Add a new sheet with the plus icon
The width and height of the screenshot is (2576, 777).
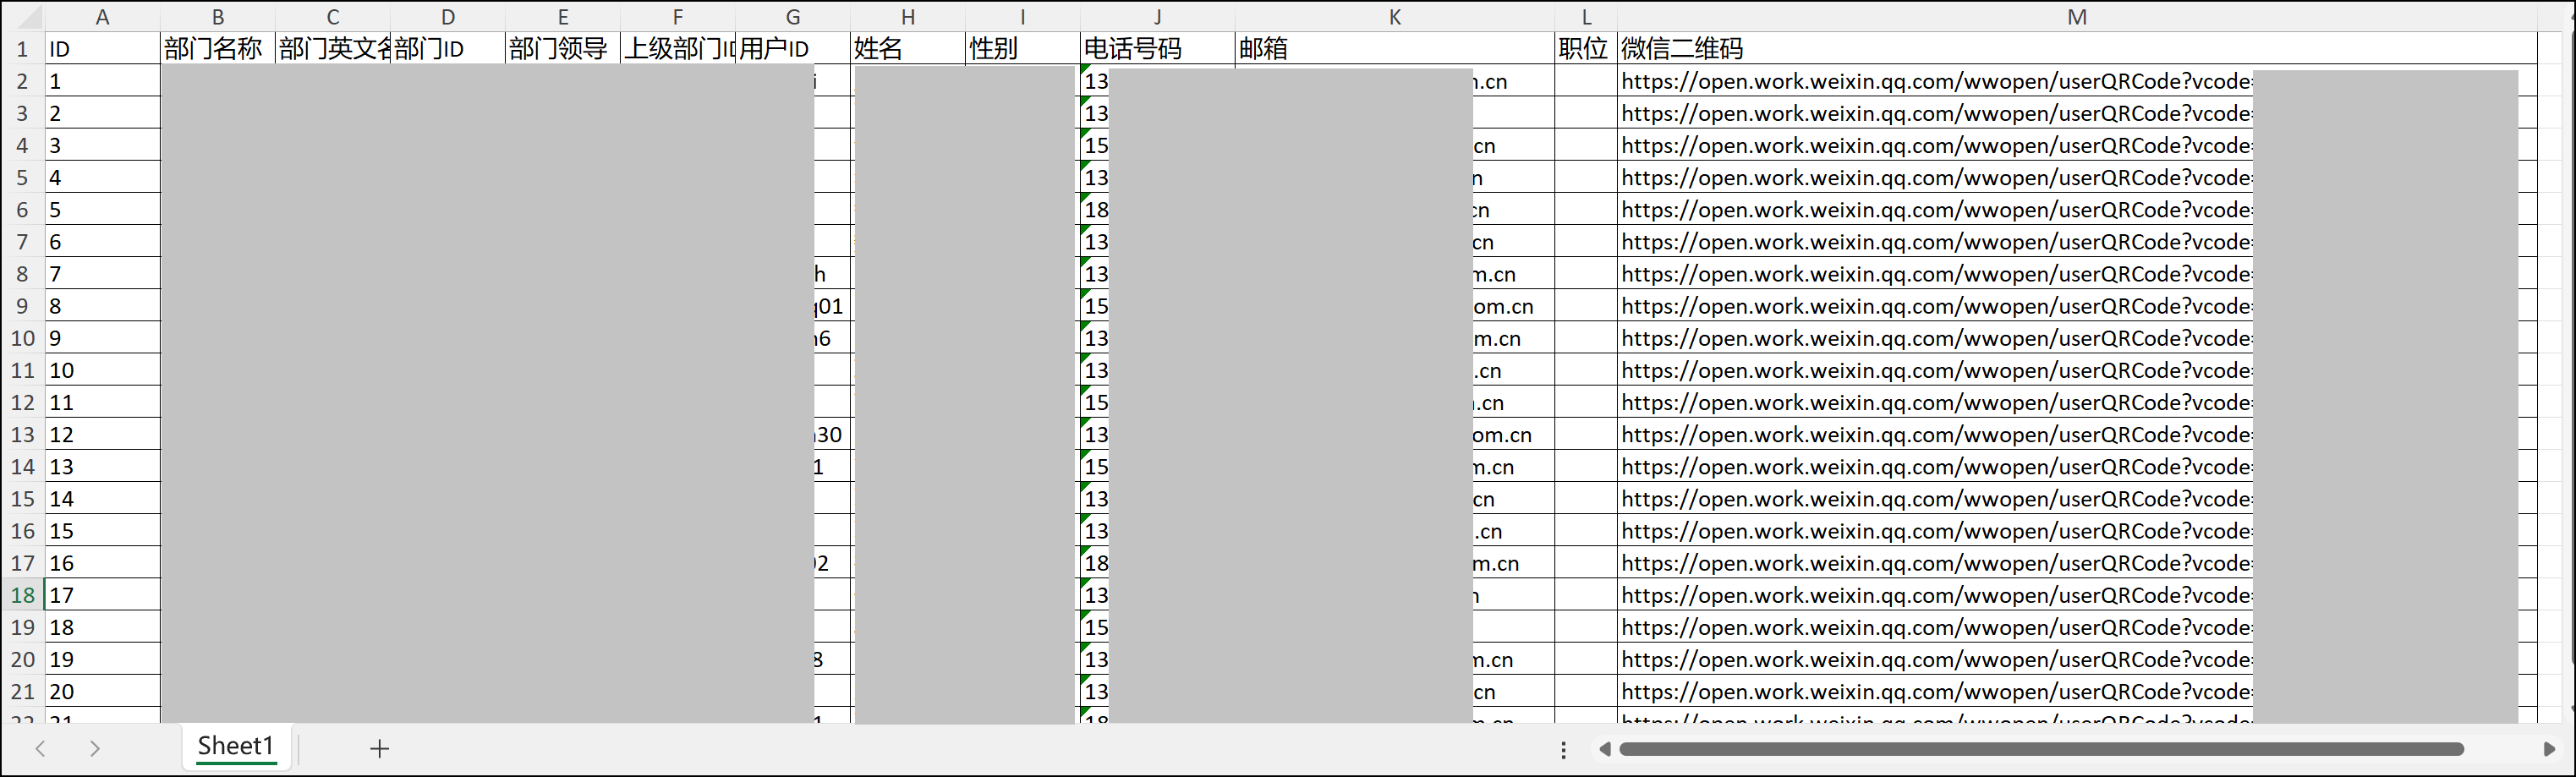tap(379, 748)
